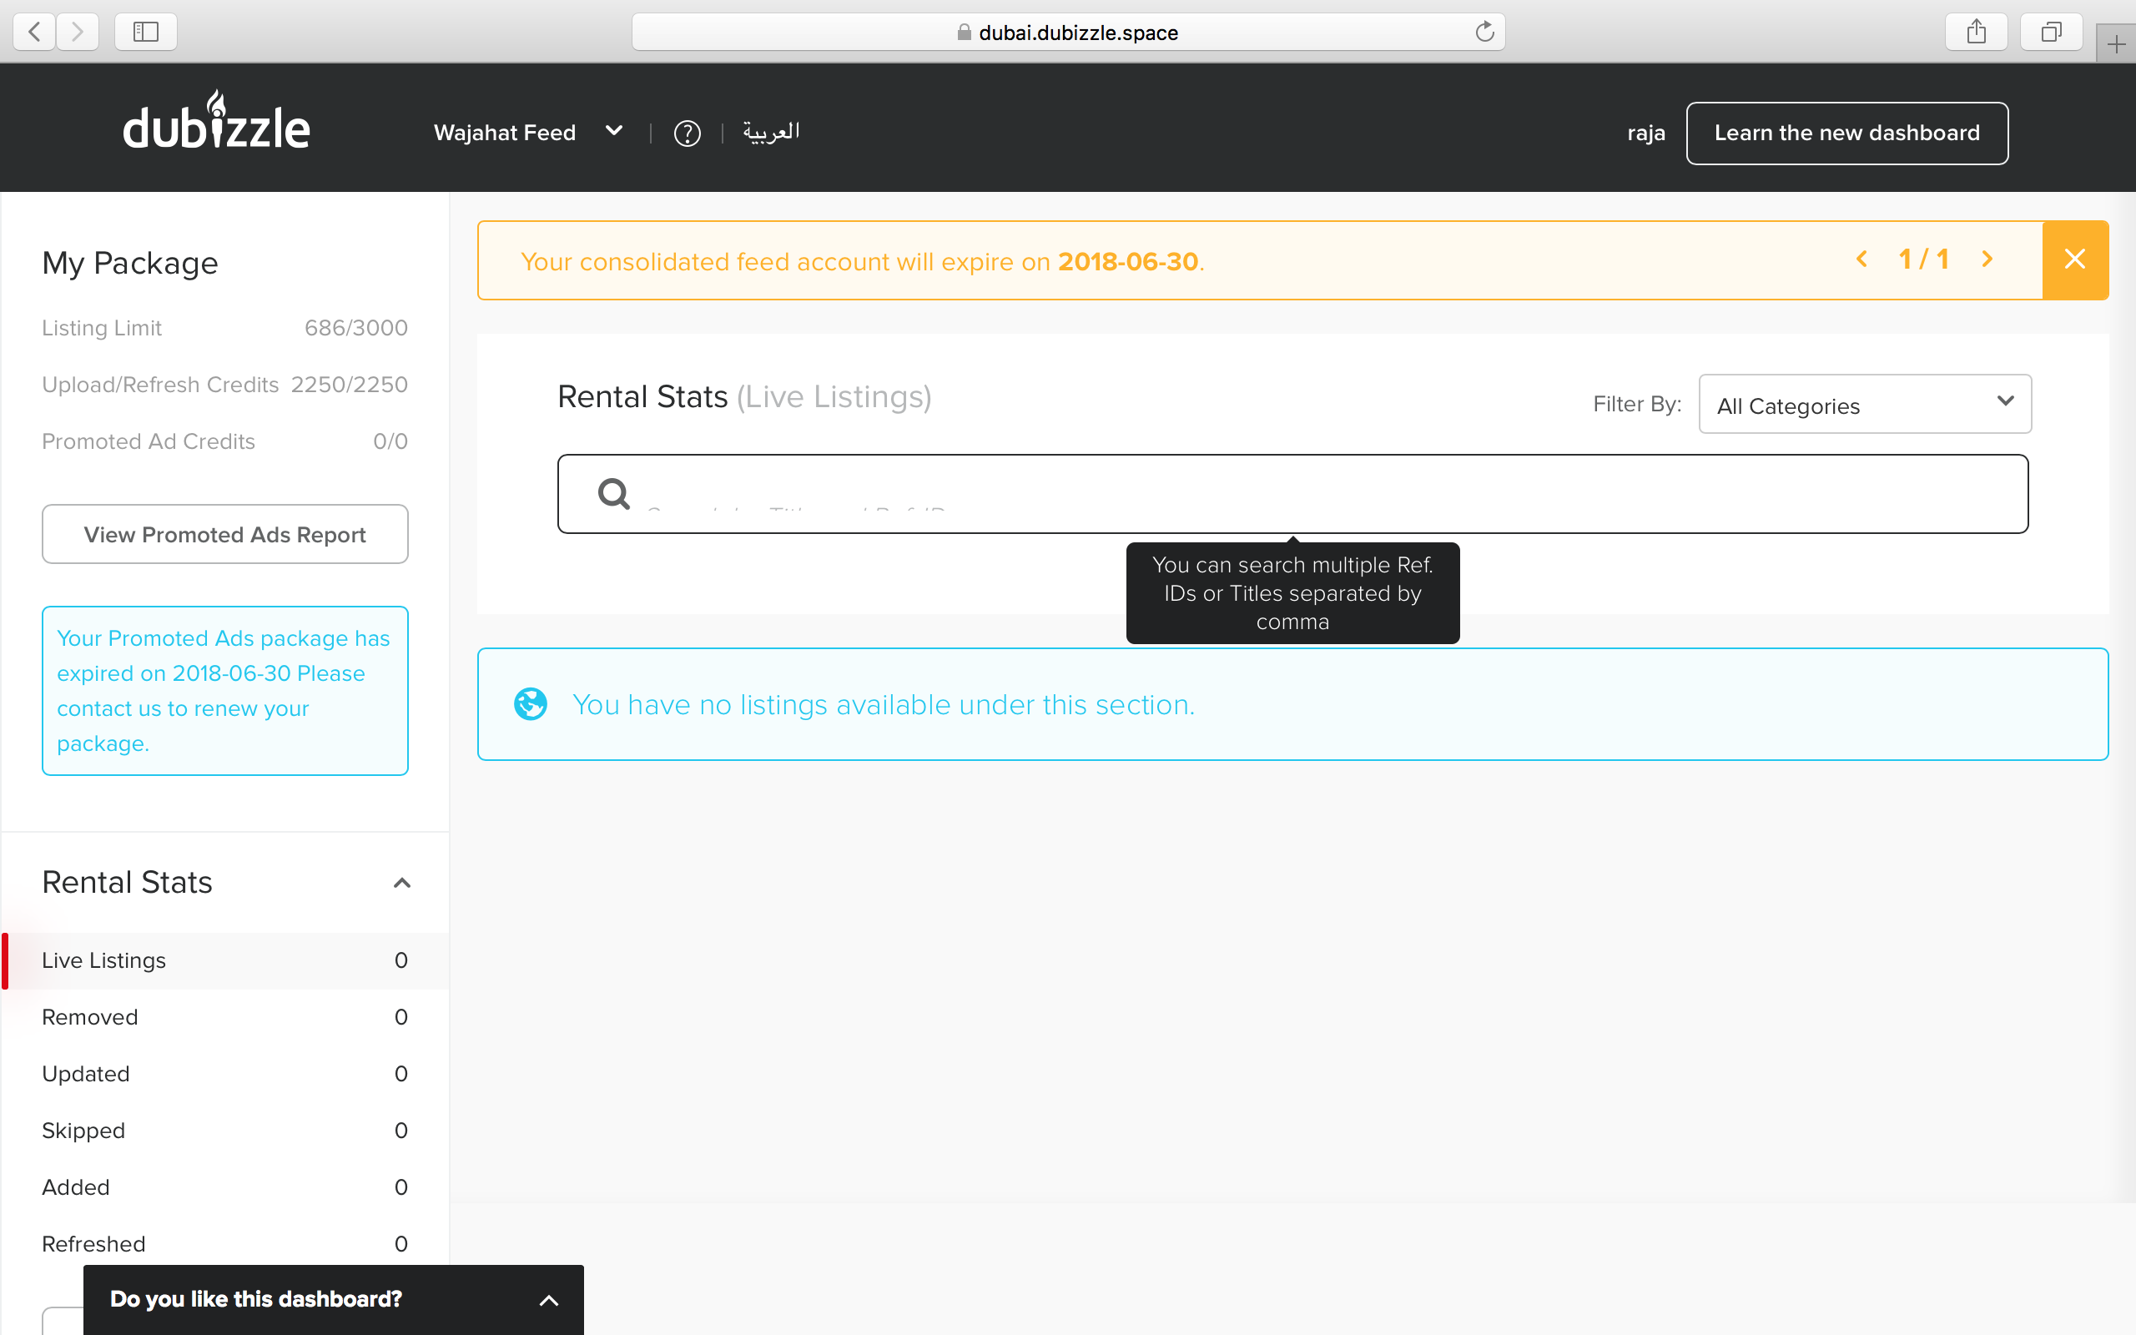Click into the listings search field
The image size is (2136, 1335).
coord(1292,494)
